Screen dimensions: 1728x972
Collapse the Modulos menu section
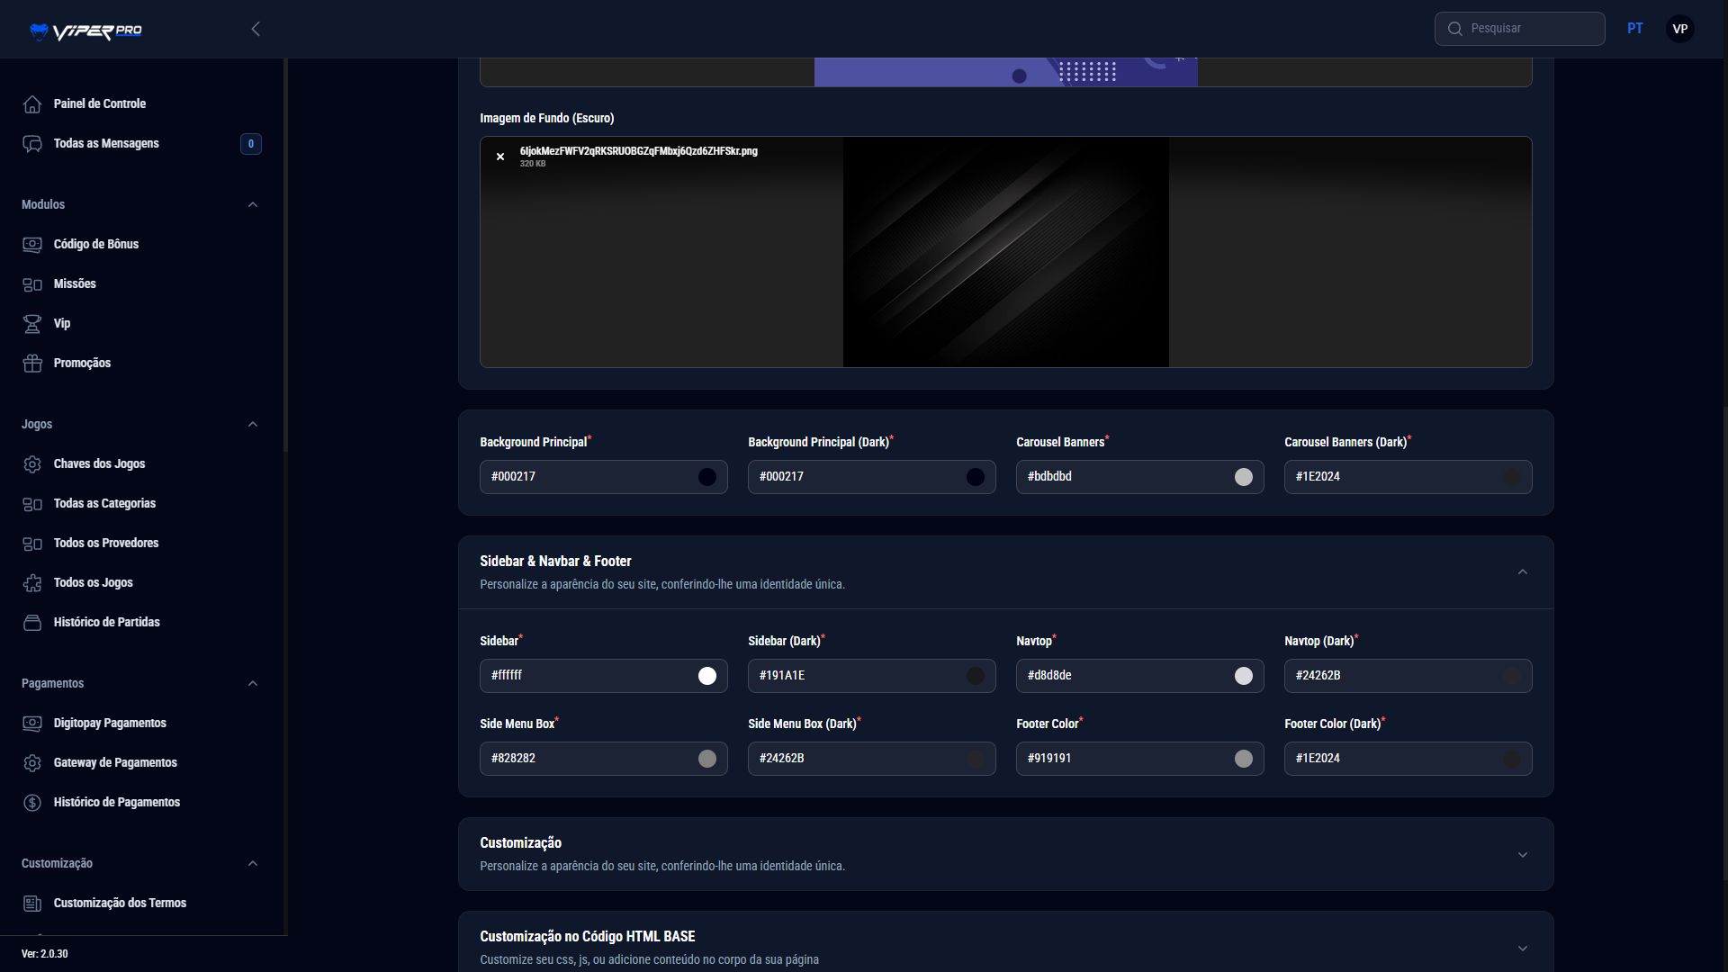253,205
